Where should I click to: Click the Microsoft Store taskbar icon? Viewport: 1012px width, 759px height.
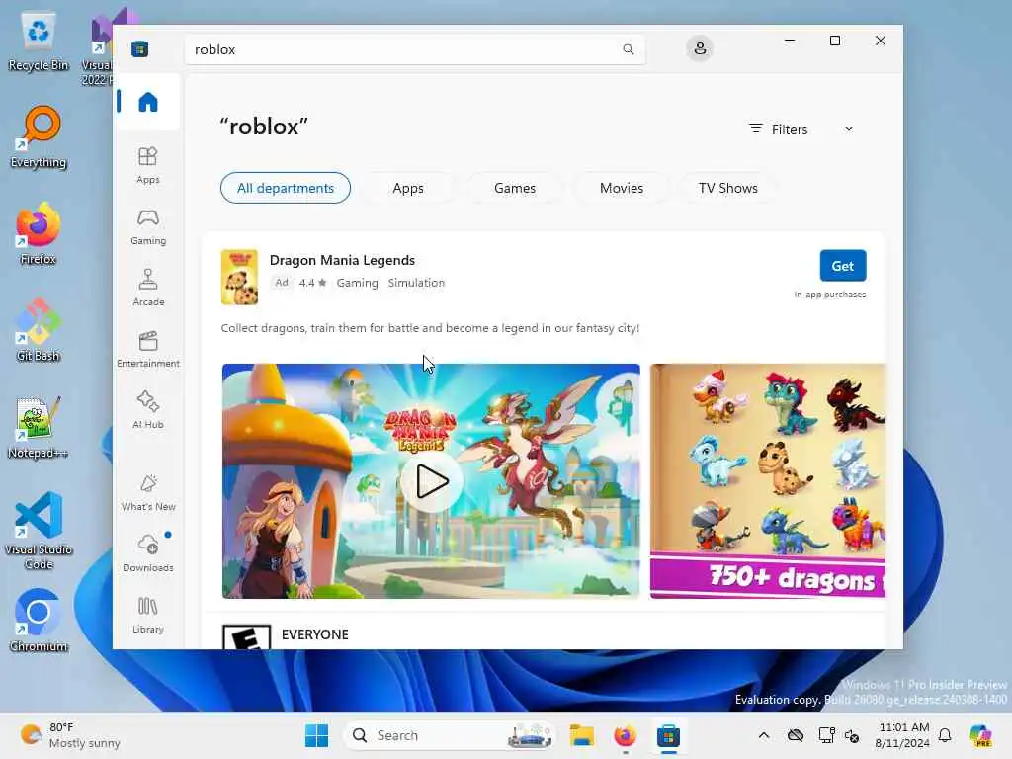click(668, 735)
